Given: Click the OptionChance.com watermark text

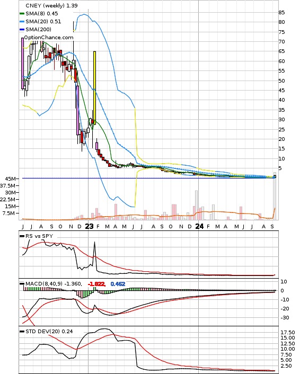Looking at the screenshot, I should click(x=49, y=38).
